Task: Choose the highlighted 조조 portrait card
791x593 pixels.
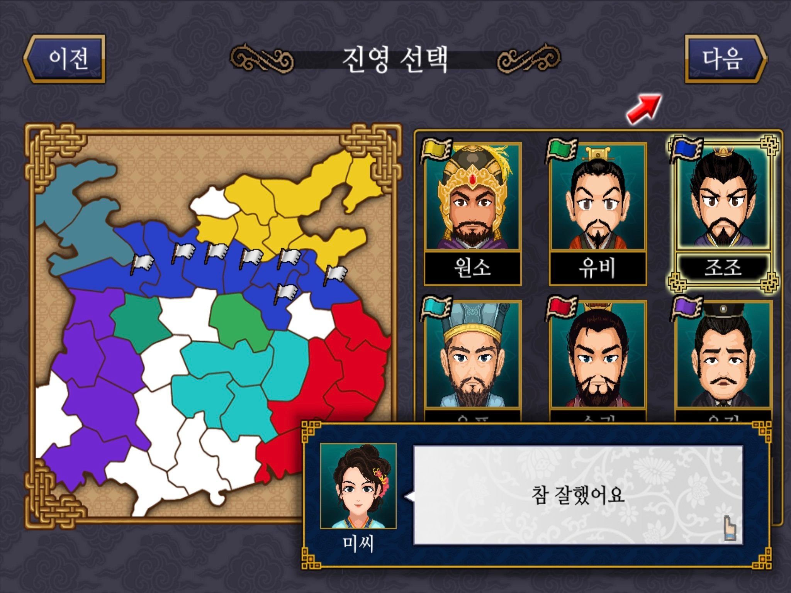Action: (x=723, y=213)
